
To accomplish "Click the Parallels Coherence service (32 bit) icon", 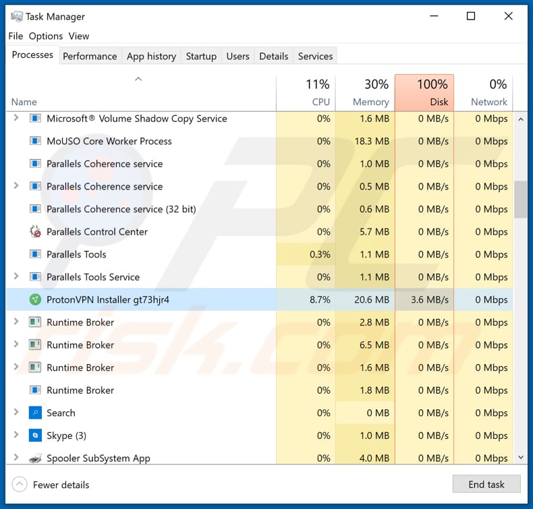I will click(x=35, y=209).
